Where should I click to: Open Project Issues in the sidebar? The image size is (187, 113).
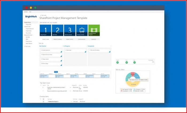tap(29, 41)
